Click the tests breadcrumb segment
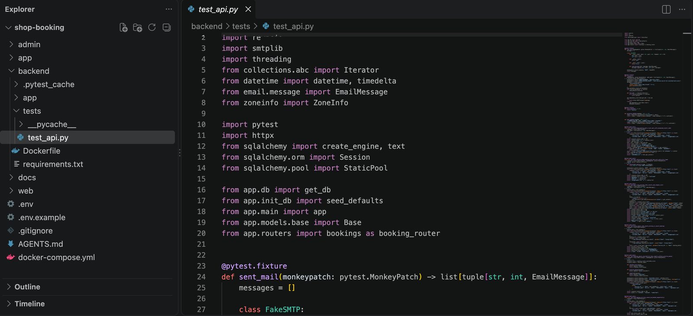Screen dimensions: 693x316 pyautogui.click(x=241, y=26)
